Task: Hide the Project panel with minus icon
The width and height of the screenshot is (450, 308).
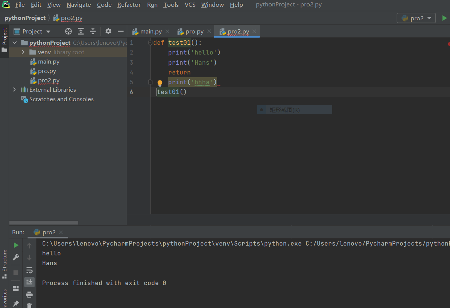Action: pos(121,31)
